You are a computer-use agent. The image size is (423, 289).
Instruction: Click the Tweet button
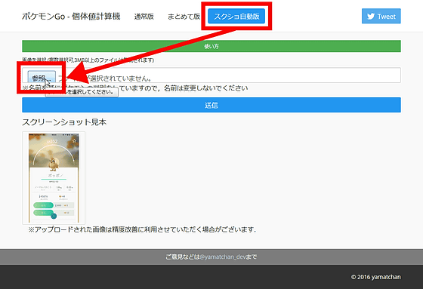[x=381, y=16]
